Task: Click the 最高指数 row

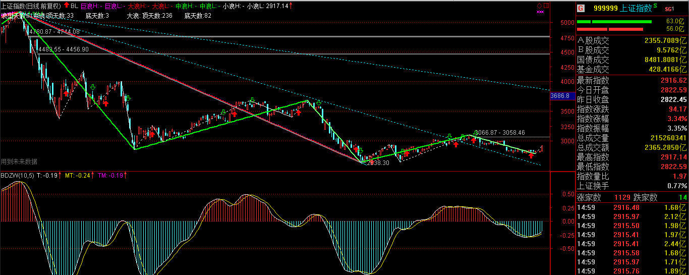Action: 632,157
